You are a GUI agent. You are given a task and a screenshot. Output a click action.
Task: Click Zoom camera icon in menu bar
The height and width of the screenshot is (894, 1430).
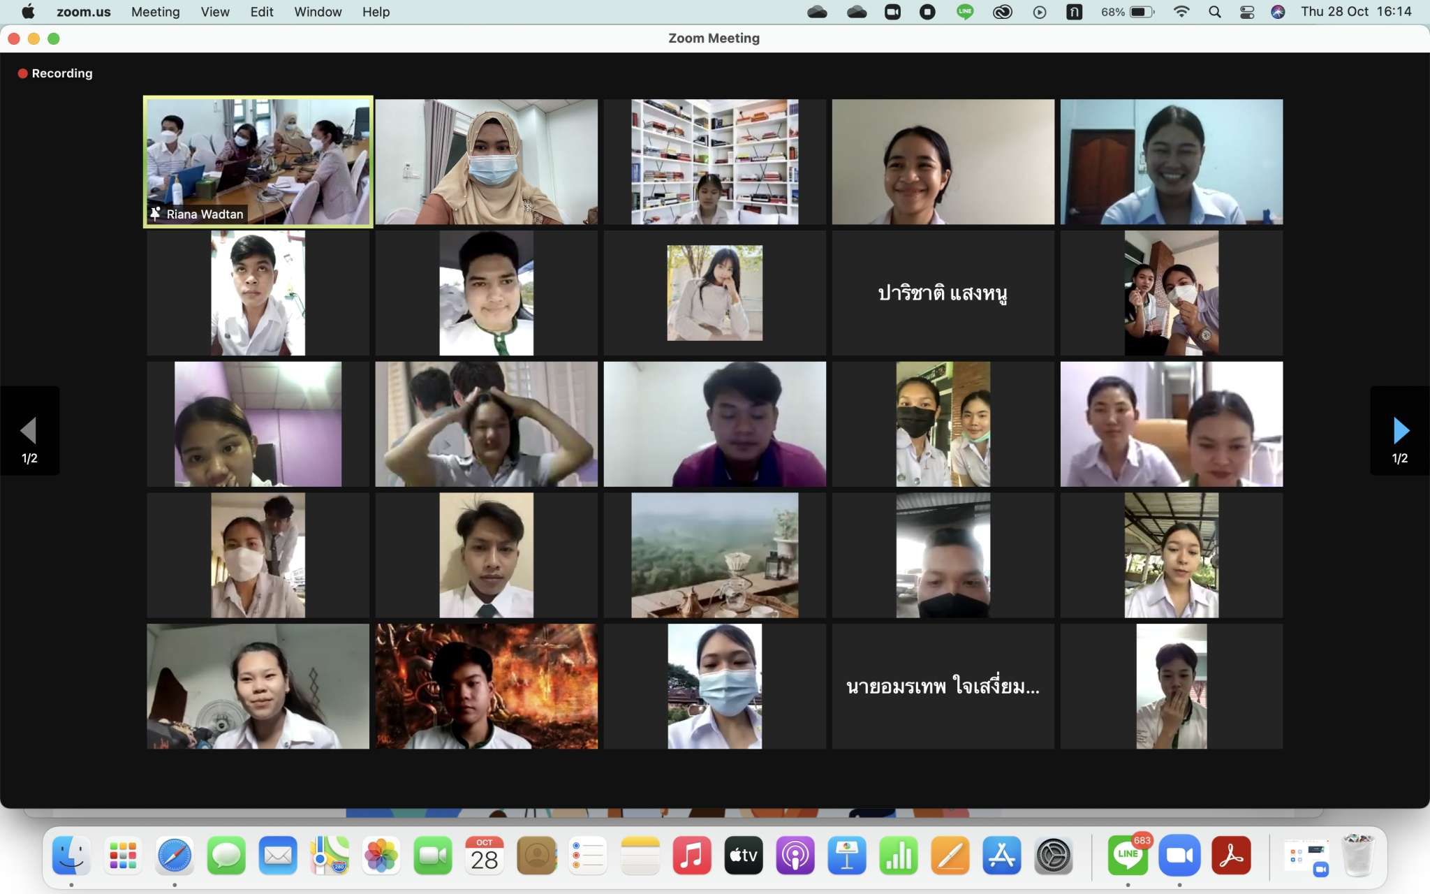[892, 12]
